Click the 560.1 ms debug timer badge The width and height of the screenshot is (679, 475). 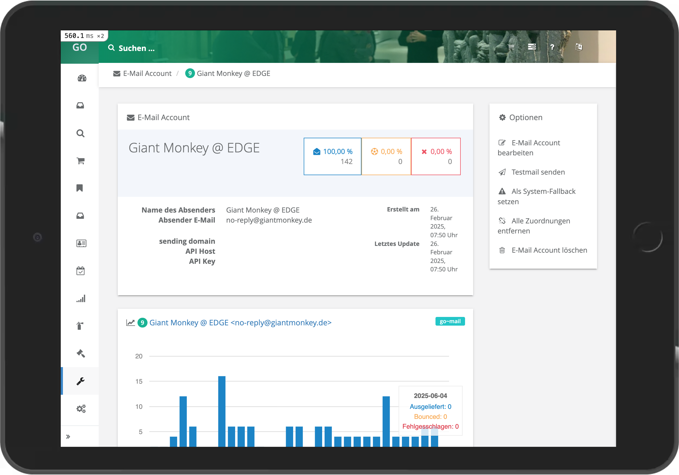(x=84, y=36)
